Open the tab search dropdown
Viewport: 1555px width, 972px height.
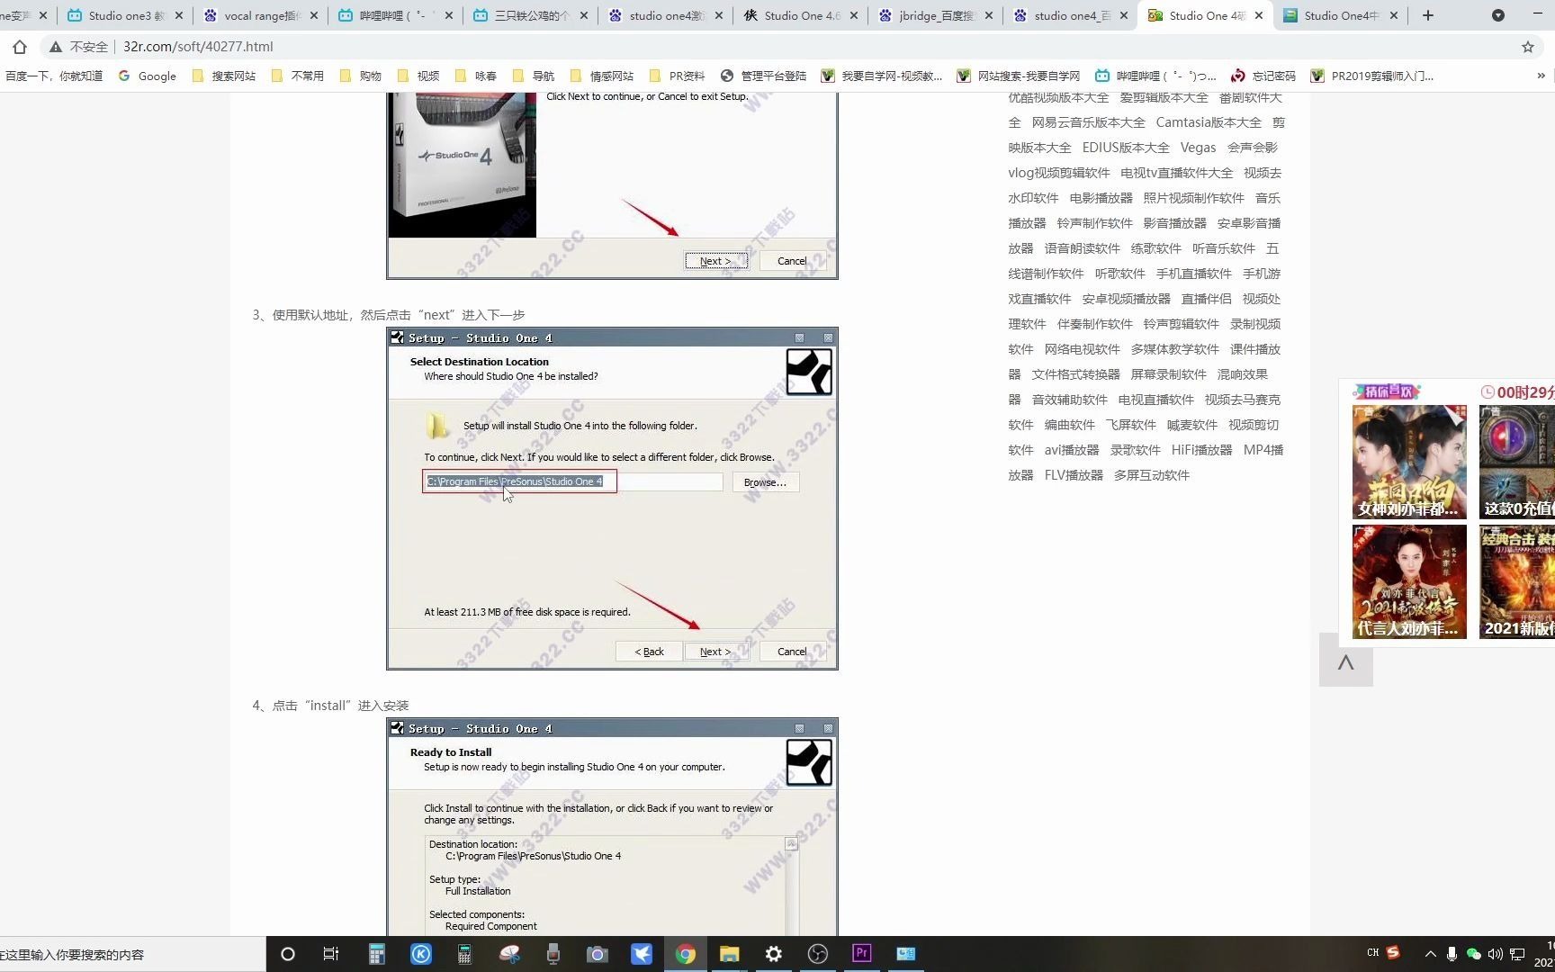1498,15
